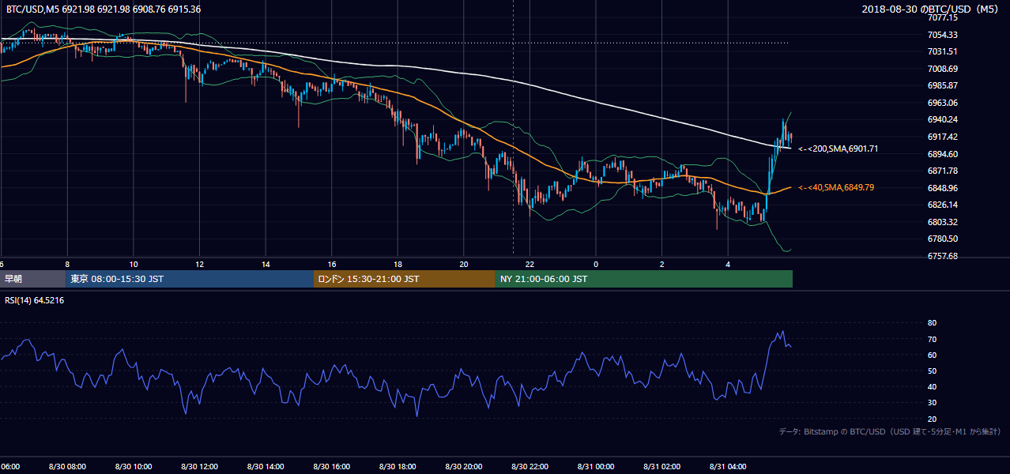The height and width of the screenshot is (474, 1010).
Task: Click RSI axis level 70
Action: (933, 339)
